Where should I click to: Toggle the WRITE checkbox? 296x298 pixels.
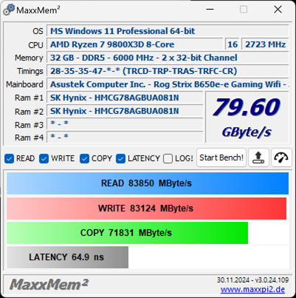tap(44, 159)
